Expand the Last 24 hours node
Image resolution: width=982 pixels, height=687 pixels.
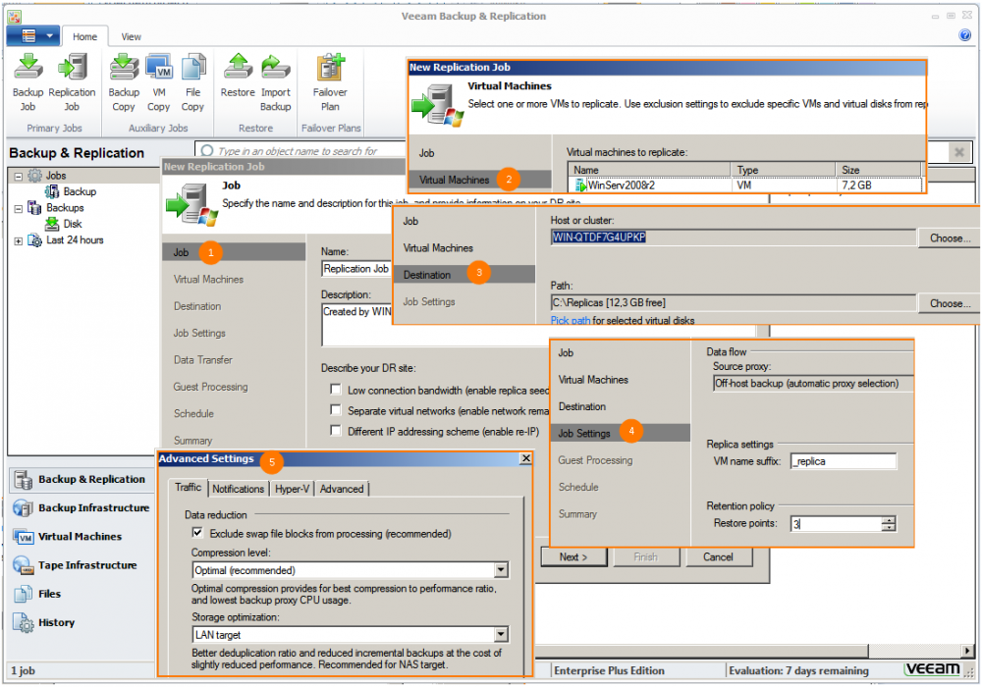(x=18, y=240)
